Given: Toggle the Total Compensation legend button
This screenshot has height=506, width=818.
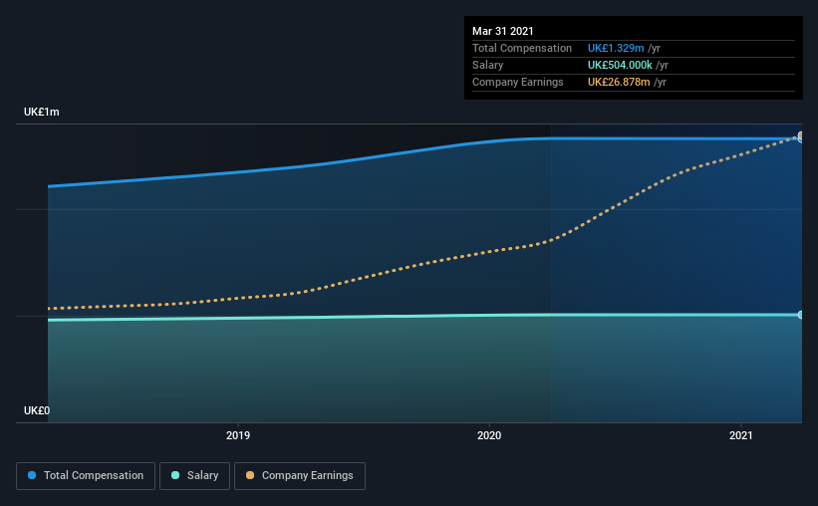Looking at the screenshot, I should [86, 476].
